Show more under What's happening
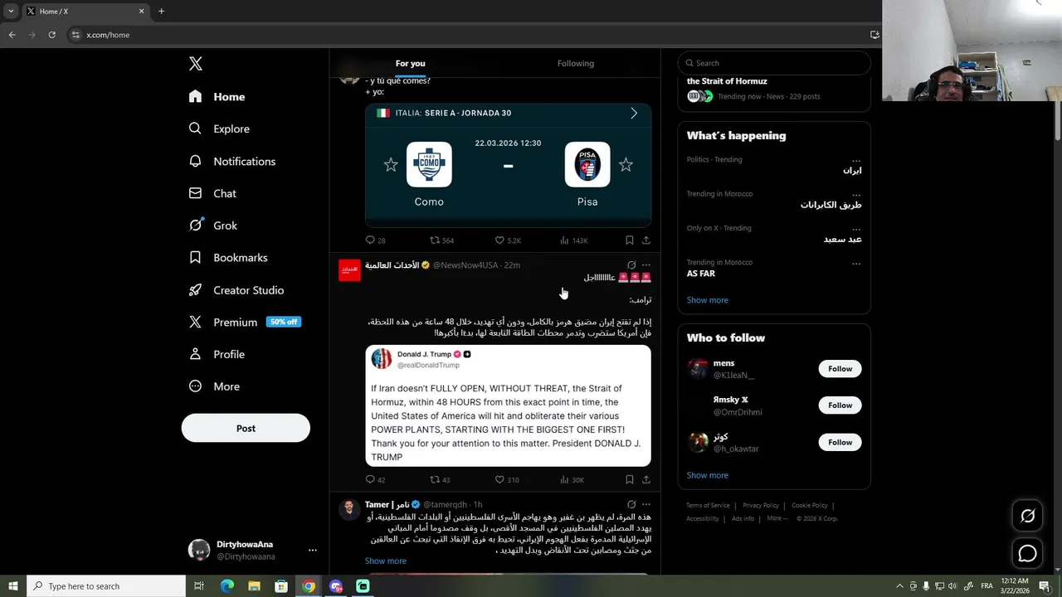The width and height of the screenshot is (1062, 597). 708,300
